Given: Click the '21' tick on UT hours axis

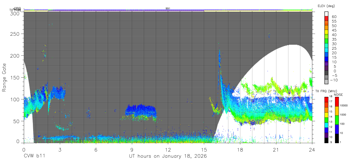Looking at the screenshot, I should (x=276, y=149).
